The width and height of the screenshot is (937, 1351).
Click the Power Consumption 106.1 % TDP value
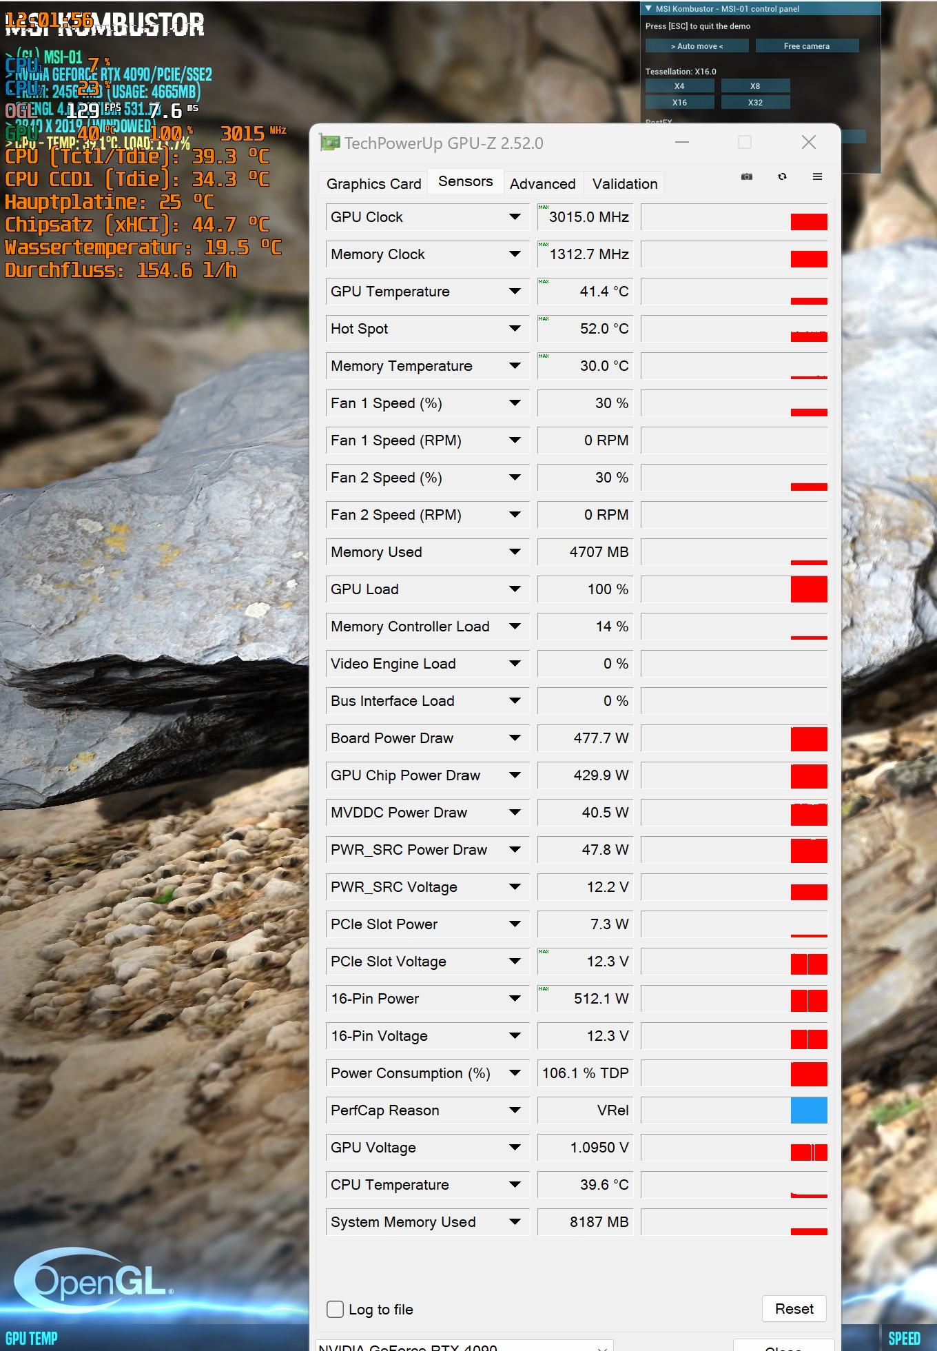click(585, 1073)
